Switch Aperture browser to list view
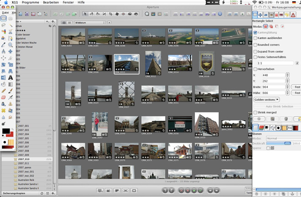 (x=69, y=23)
